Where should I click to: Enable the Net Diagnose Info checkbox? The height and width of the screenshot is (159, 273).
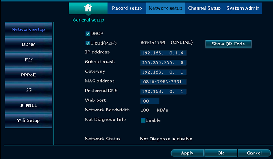tap(143, 120)
